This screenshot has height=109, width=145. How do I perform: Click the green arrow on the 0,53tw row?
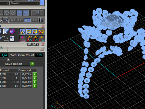click(35, 78)
